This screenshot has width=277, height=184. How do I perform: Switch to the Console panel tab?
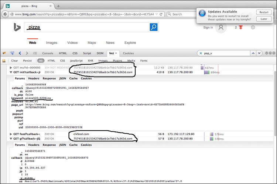point(48,53)
